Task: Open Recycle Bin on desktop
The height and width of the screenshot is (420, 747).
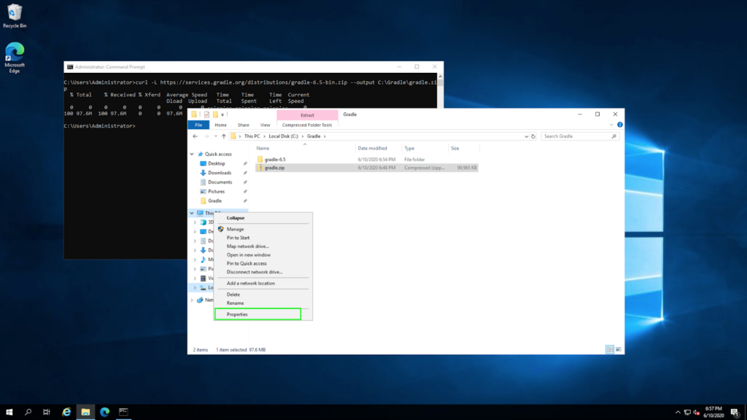Action: [15, 12]
